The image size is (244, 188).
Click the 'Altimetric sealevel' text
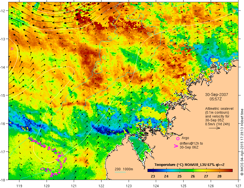[x=219, y=109]
